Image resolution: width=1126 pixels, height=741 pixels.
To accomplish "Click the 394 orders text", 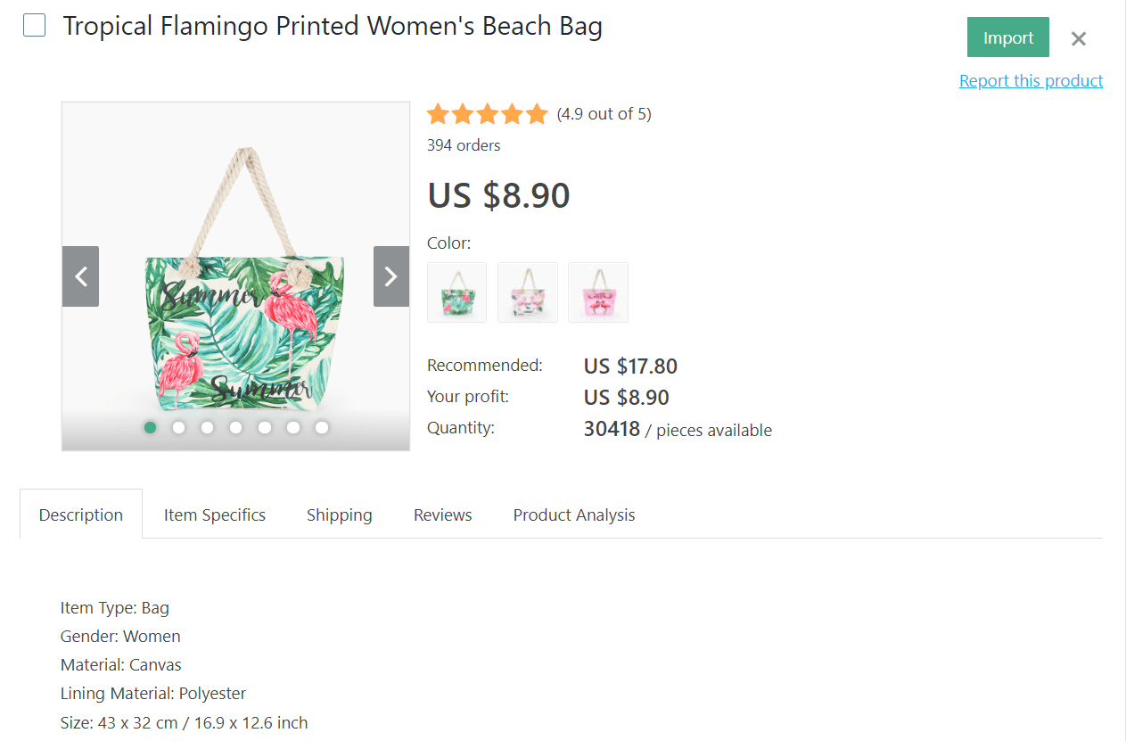I will (464, 144).
